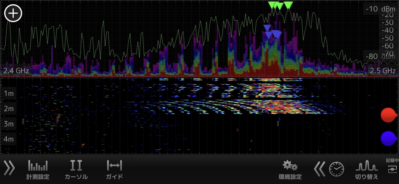Viewport: 399px width, 184px height.
Task: Select the rightmost green peak marker
Action: [x=289, y=5]
